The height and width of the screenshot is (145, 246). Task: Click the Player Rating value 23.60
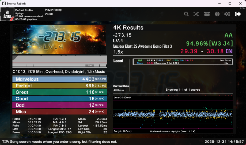click(49, 14)
